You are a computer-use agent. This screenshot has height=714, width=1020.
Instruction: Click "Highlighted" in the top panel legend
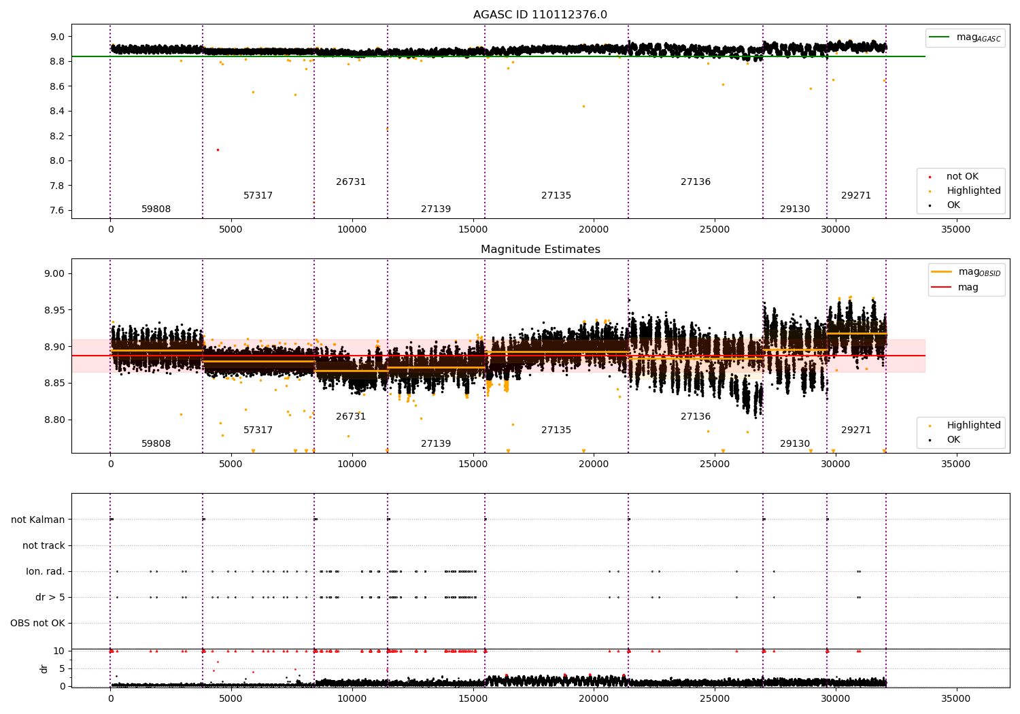pyautogui.click(x=965, y=191)
